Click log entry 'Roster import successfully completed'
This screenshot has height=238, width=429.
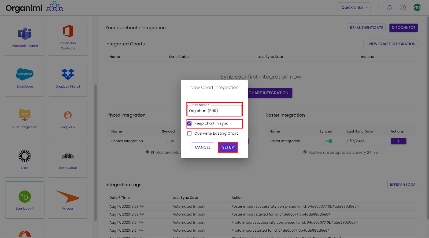(295, 206)
